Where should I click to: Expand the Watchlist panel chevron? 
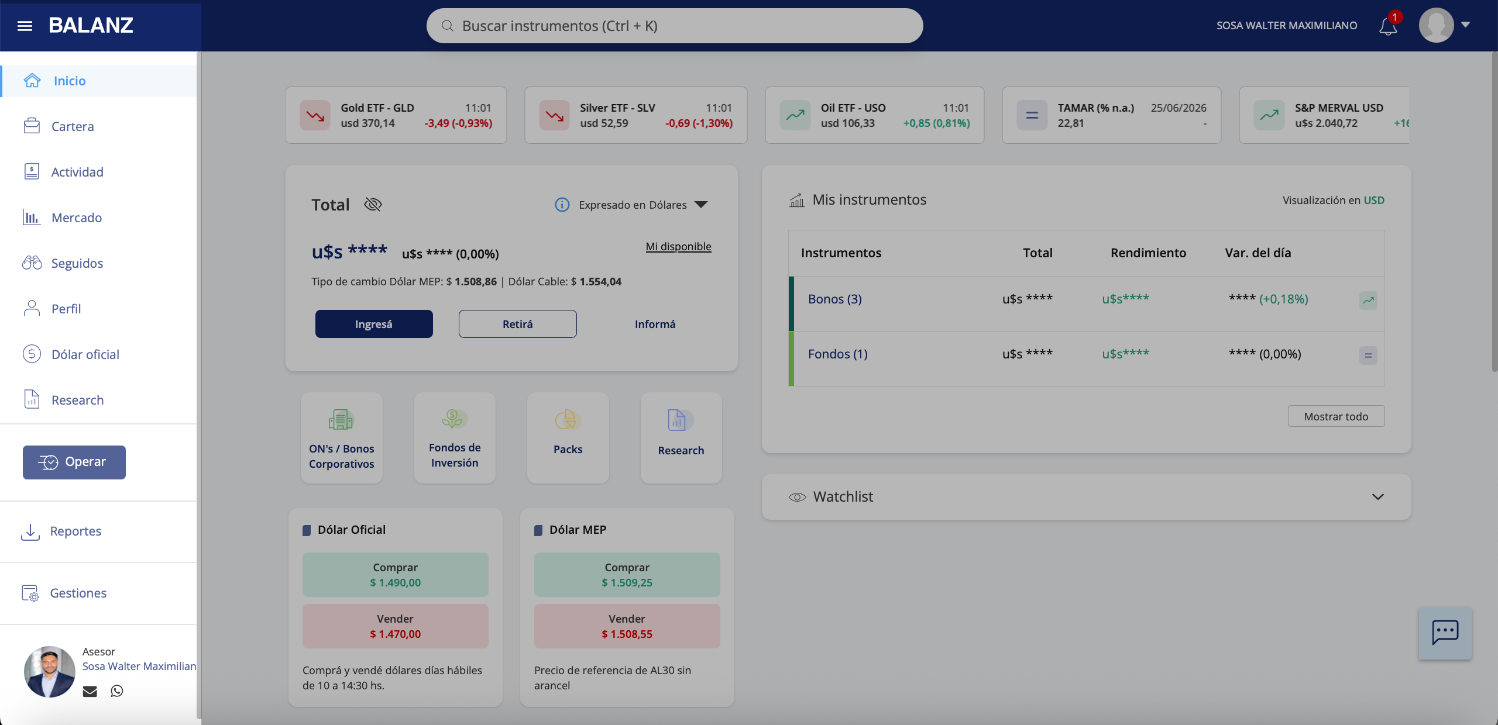pos(1378,496)
